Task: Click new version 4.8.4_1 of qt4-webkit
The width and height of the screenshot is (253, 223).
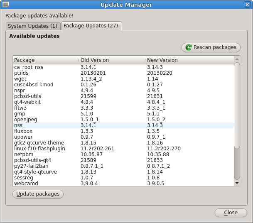Action: [156, 102]
